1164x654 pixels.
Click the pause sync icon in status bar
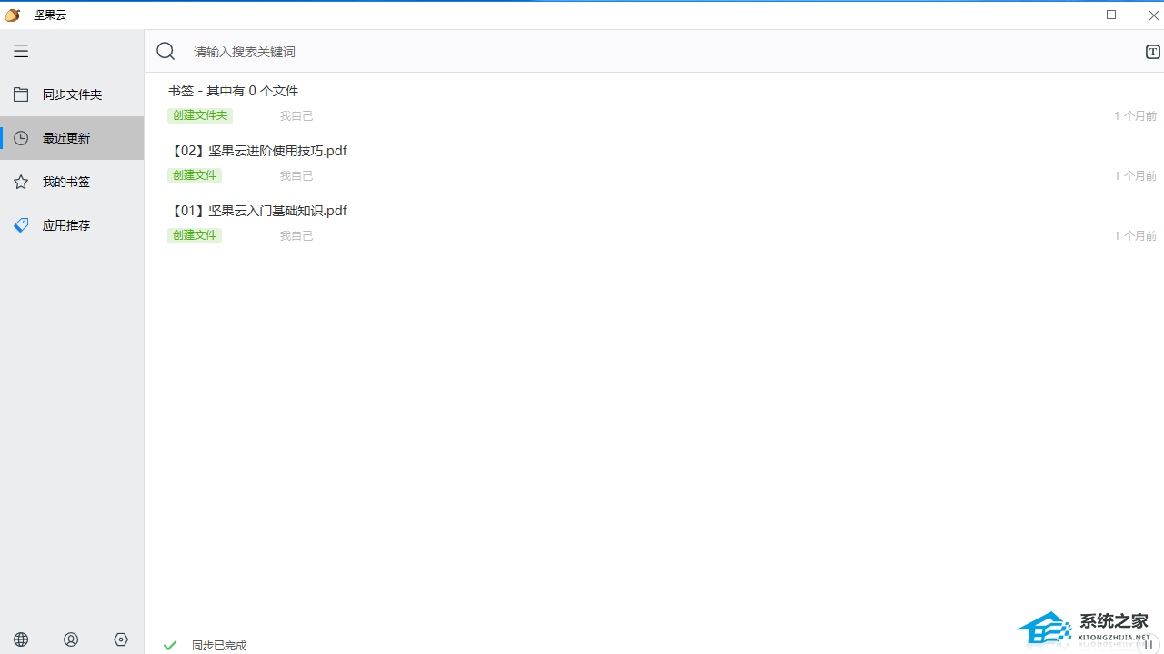[1149, 645]
